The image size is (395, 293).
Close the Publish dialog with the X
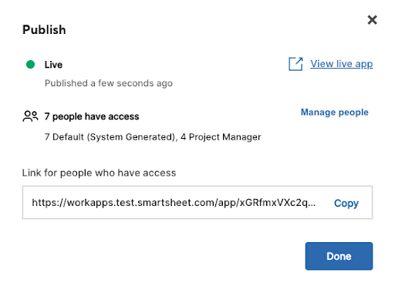pyautogui.click(x=372, y=20)
